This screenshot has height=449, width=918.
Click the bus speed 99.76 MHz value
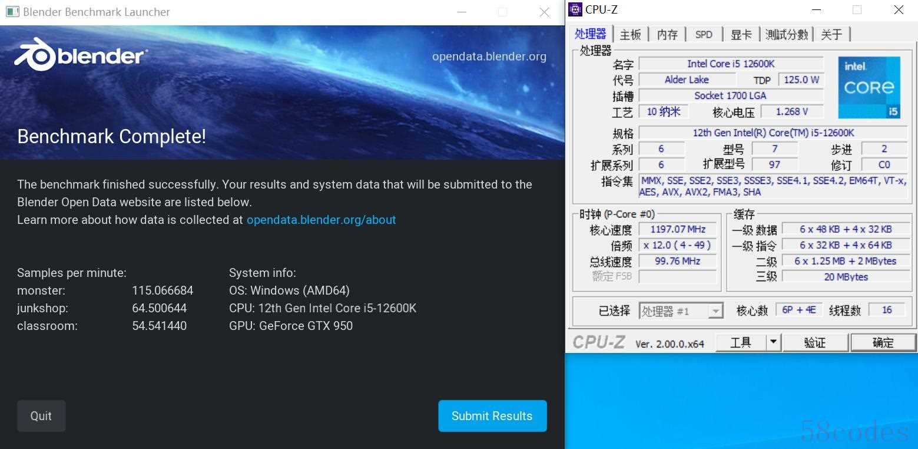(x=677, y=261)
